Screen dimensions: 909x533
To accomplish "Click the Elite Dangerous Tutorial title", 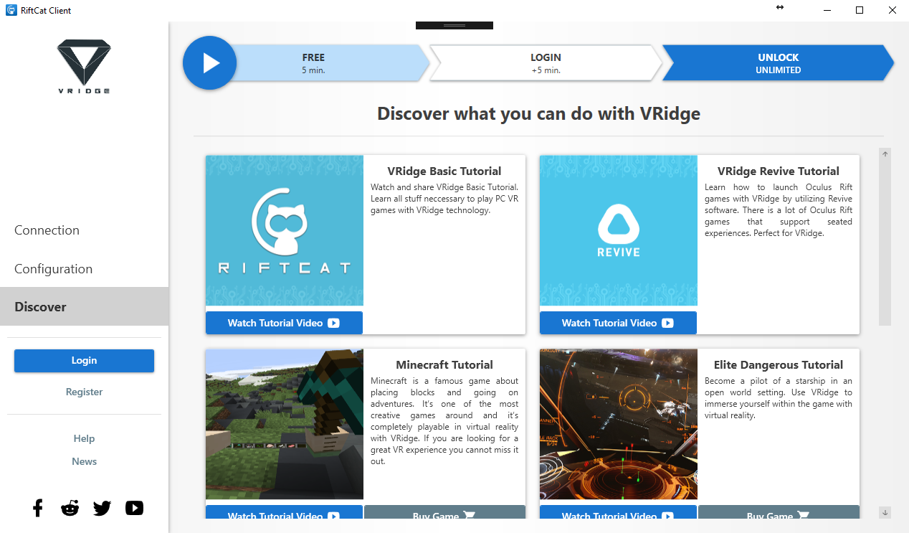I will click(779, 365).
